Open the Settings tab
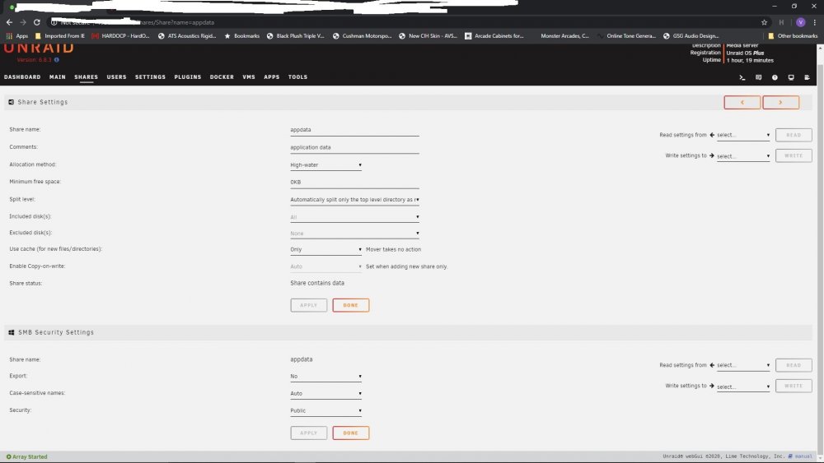 (x=150, y=77)
